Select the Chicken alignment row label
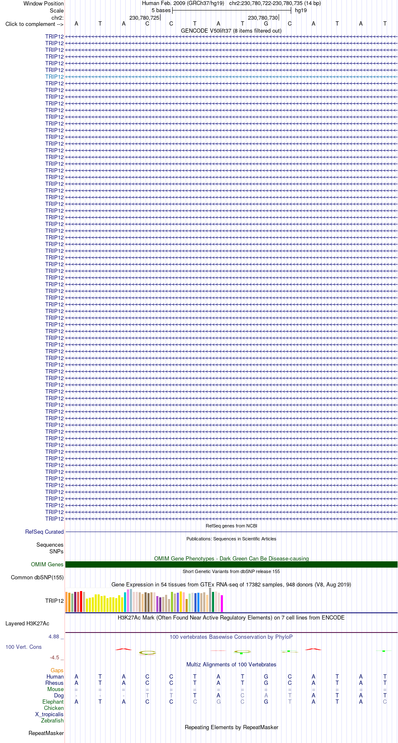This screenshot has width=398, height=743. (54, 708)
